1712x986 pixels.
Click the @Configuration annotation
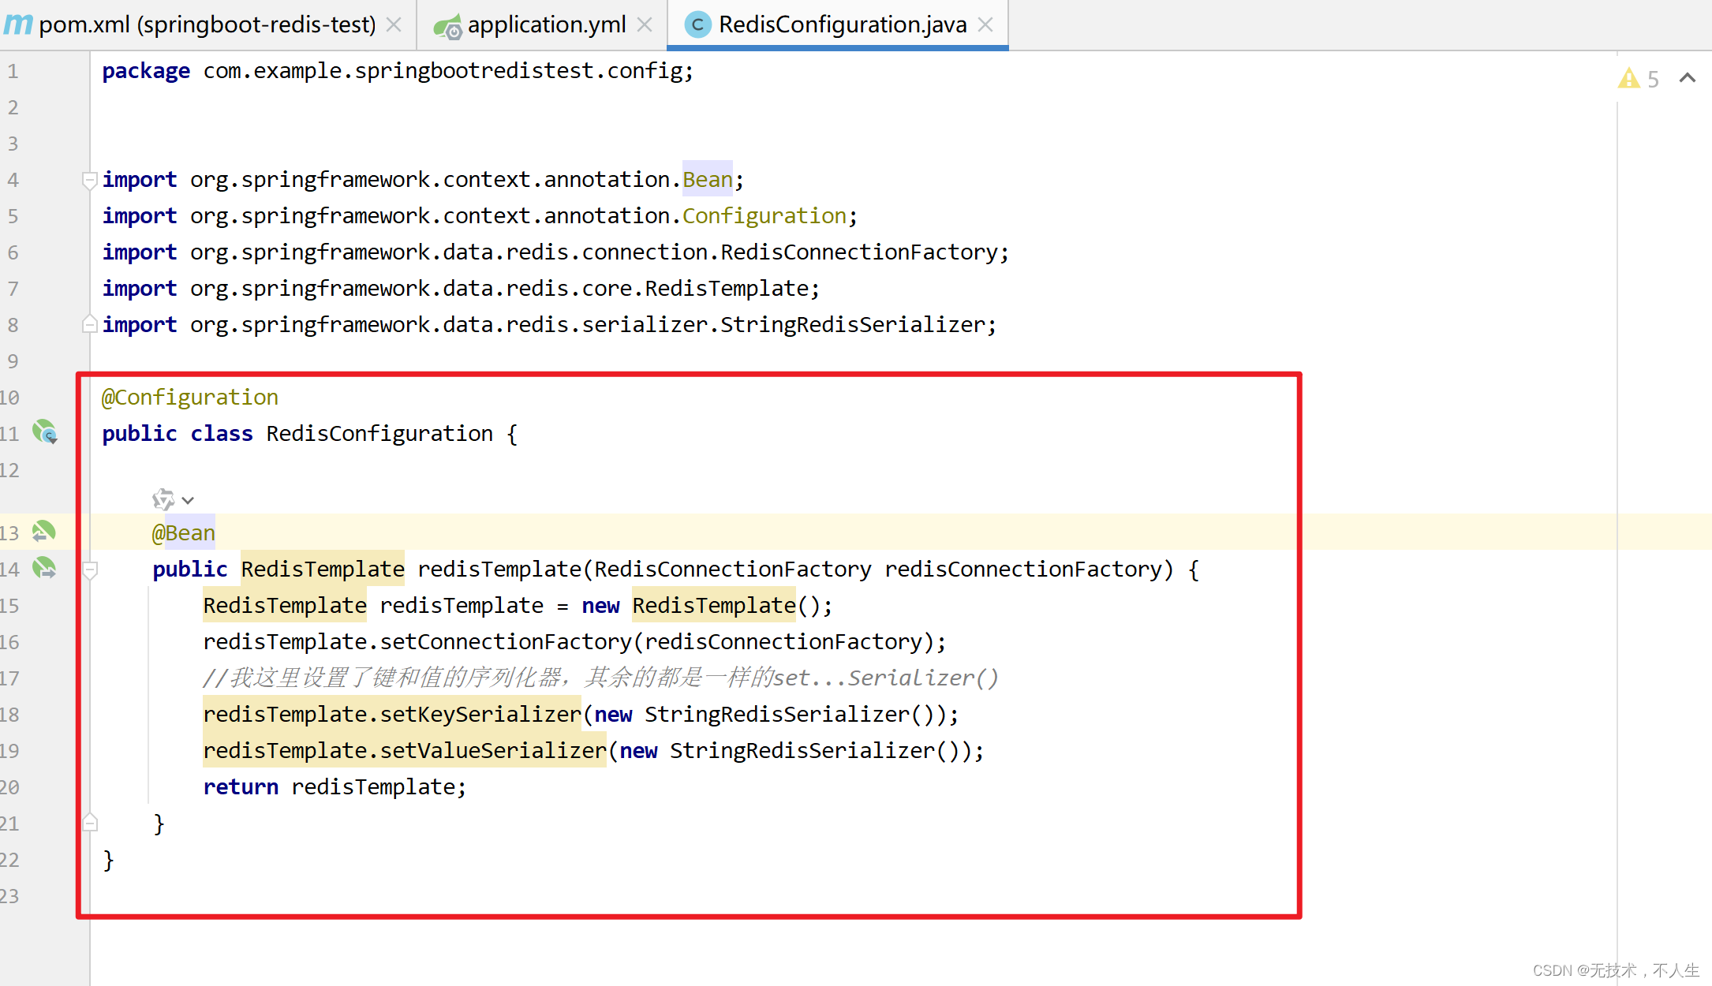tap(190, 398)
